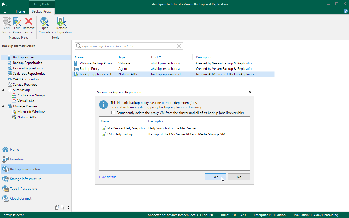Collapse the Managed Servers tree node
This screenshot has width=349, height=218.
coord(3,106)
